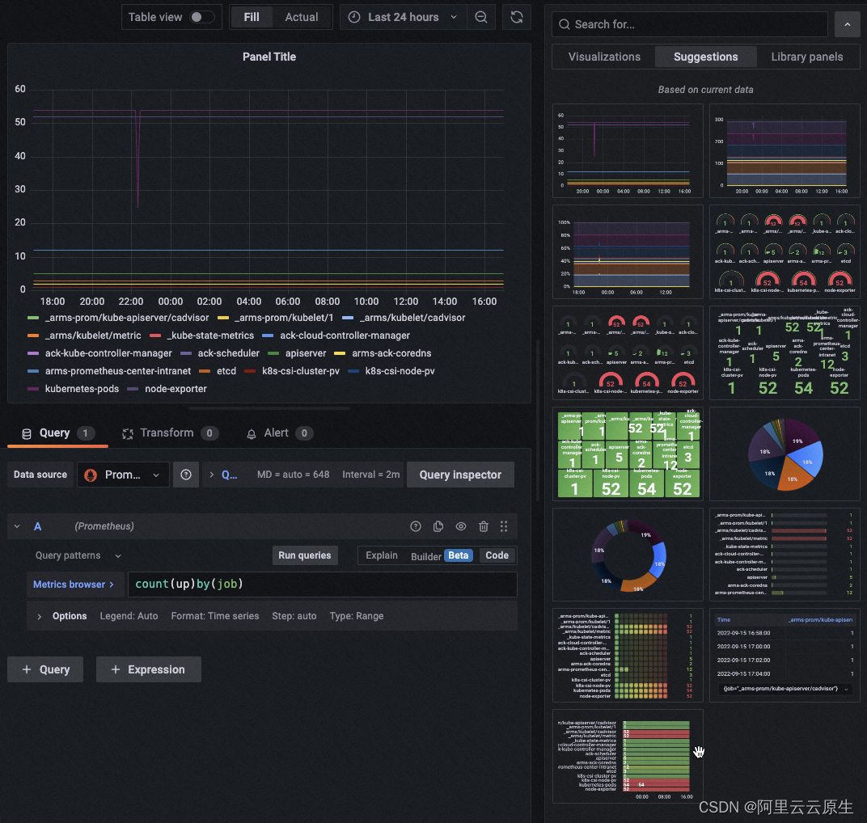Click the Query tab database icon
This screenshot has width=867, height=823.
pos(26,433)
